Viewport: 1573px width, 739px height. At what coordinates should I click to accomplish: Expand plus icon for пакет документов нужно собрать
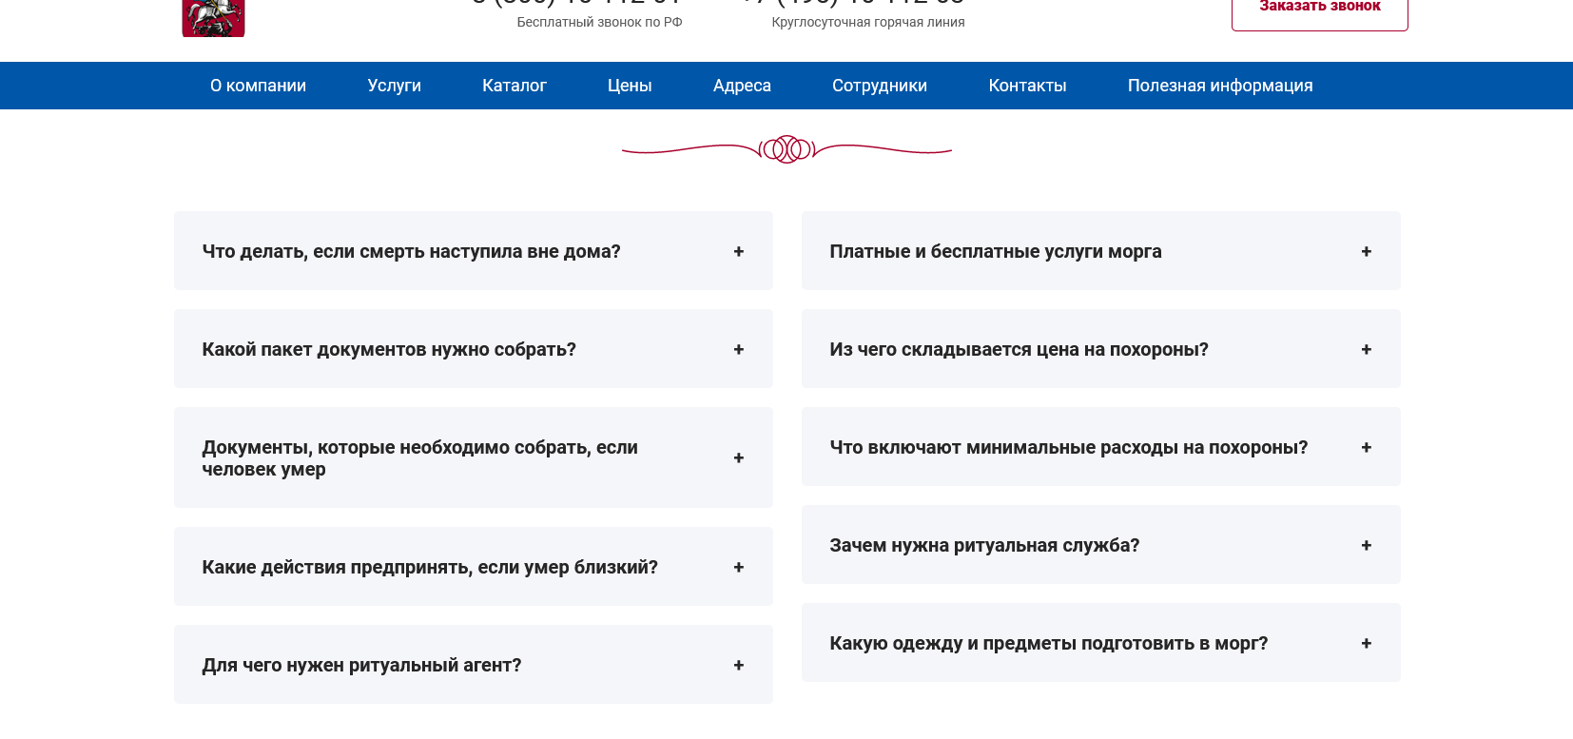click(x=739, y=349)
